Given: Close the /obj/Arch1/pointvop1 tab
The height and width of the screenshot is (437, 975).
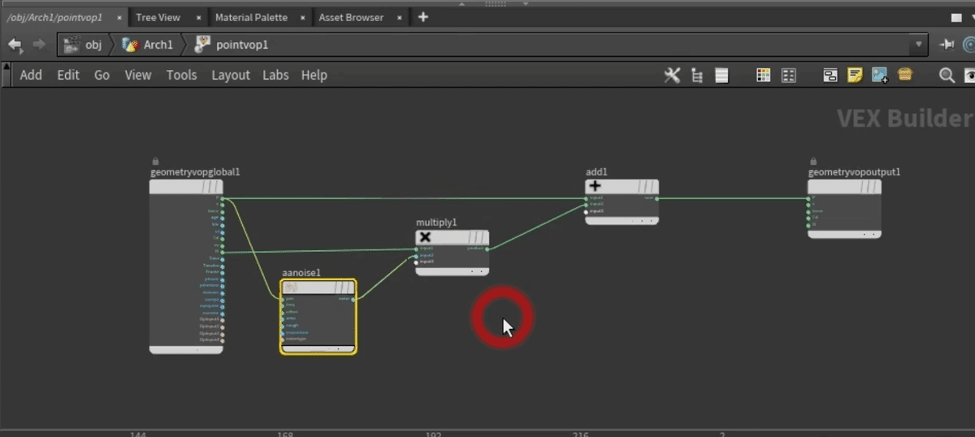Looking at the screenshot, I should coord(119,17).
